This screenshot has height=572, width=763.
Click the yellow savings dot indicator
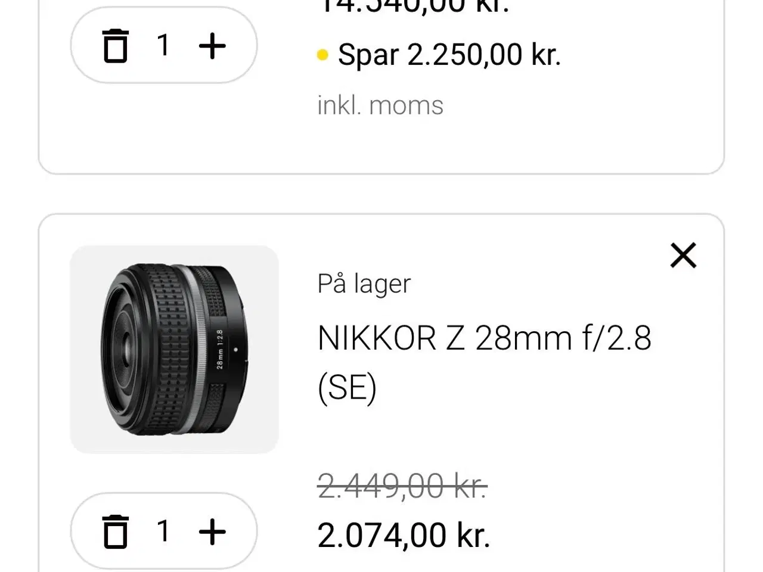[x=322, y=55]
